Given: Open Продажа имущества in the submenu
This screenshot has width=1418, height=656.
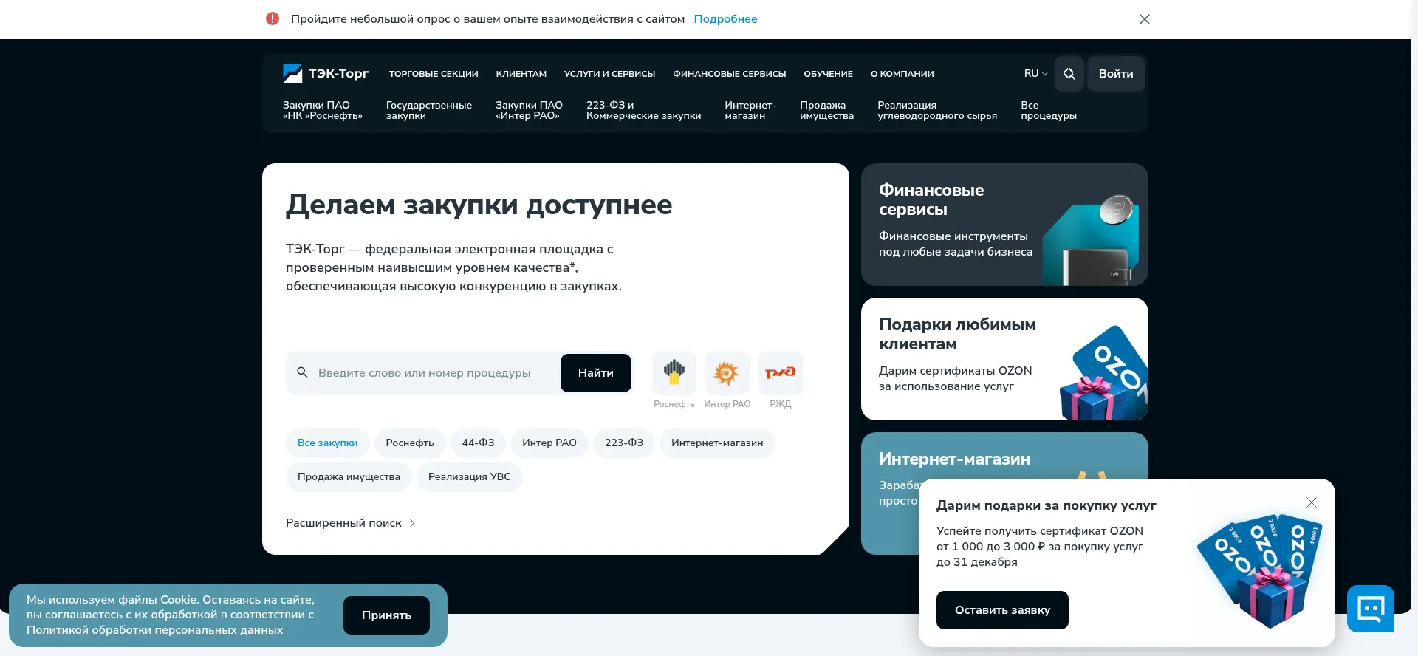Looking at the screenshot, I should pyautogui.click(x=827, y=110).
